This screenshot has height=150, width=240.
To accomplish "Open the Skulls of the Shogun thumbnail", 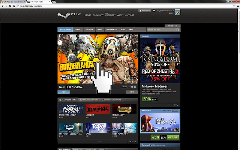I will (x=71, y=109).
